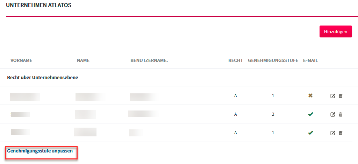Sort by the BENUTZERNAME column header
Viewport: 358px width, 164px height.
tap(149, 60)
